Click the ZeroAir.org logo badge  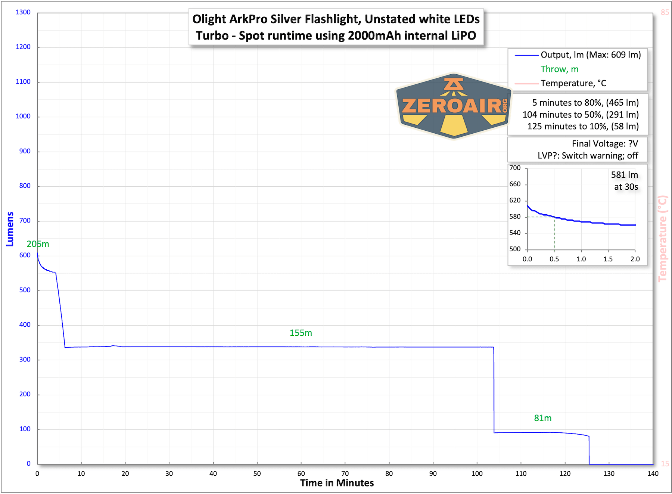(x=454, y=106)
